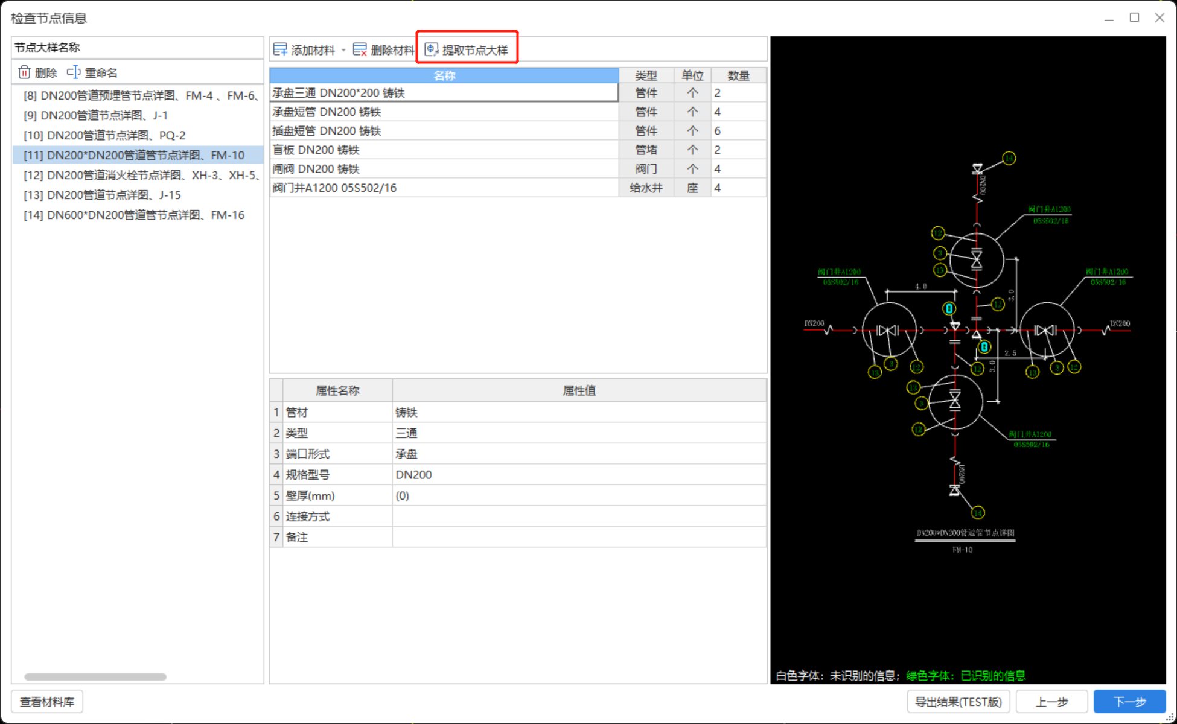Click the 名称 column header
Screen dimensions: 1177x724
tap(444, 75)
